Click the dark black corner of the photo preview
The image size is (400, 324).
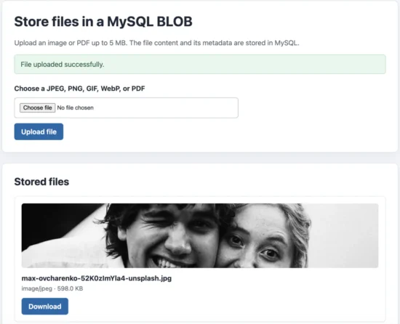pos(51,219)
